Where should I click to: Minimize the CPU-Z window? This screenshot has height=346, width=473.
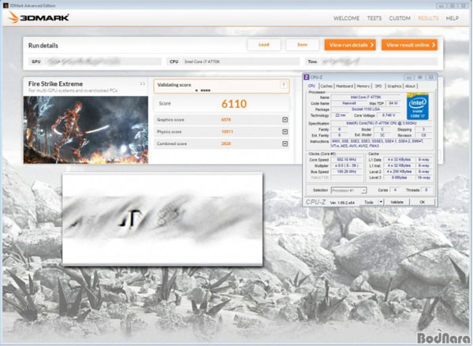[x=408, y=77]
